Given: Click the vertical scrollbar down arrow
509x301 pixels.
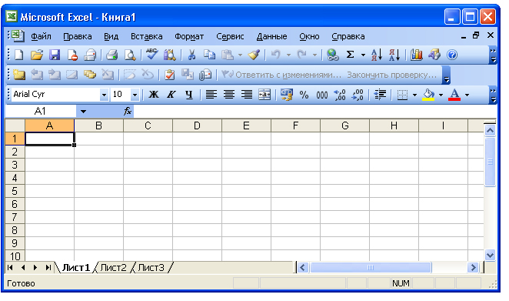Looking at the screenshot, I should coord(490,256).
